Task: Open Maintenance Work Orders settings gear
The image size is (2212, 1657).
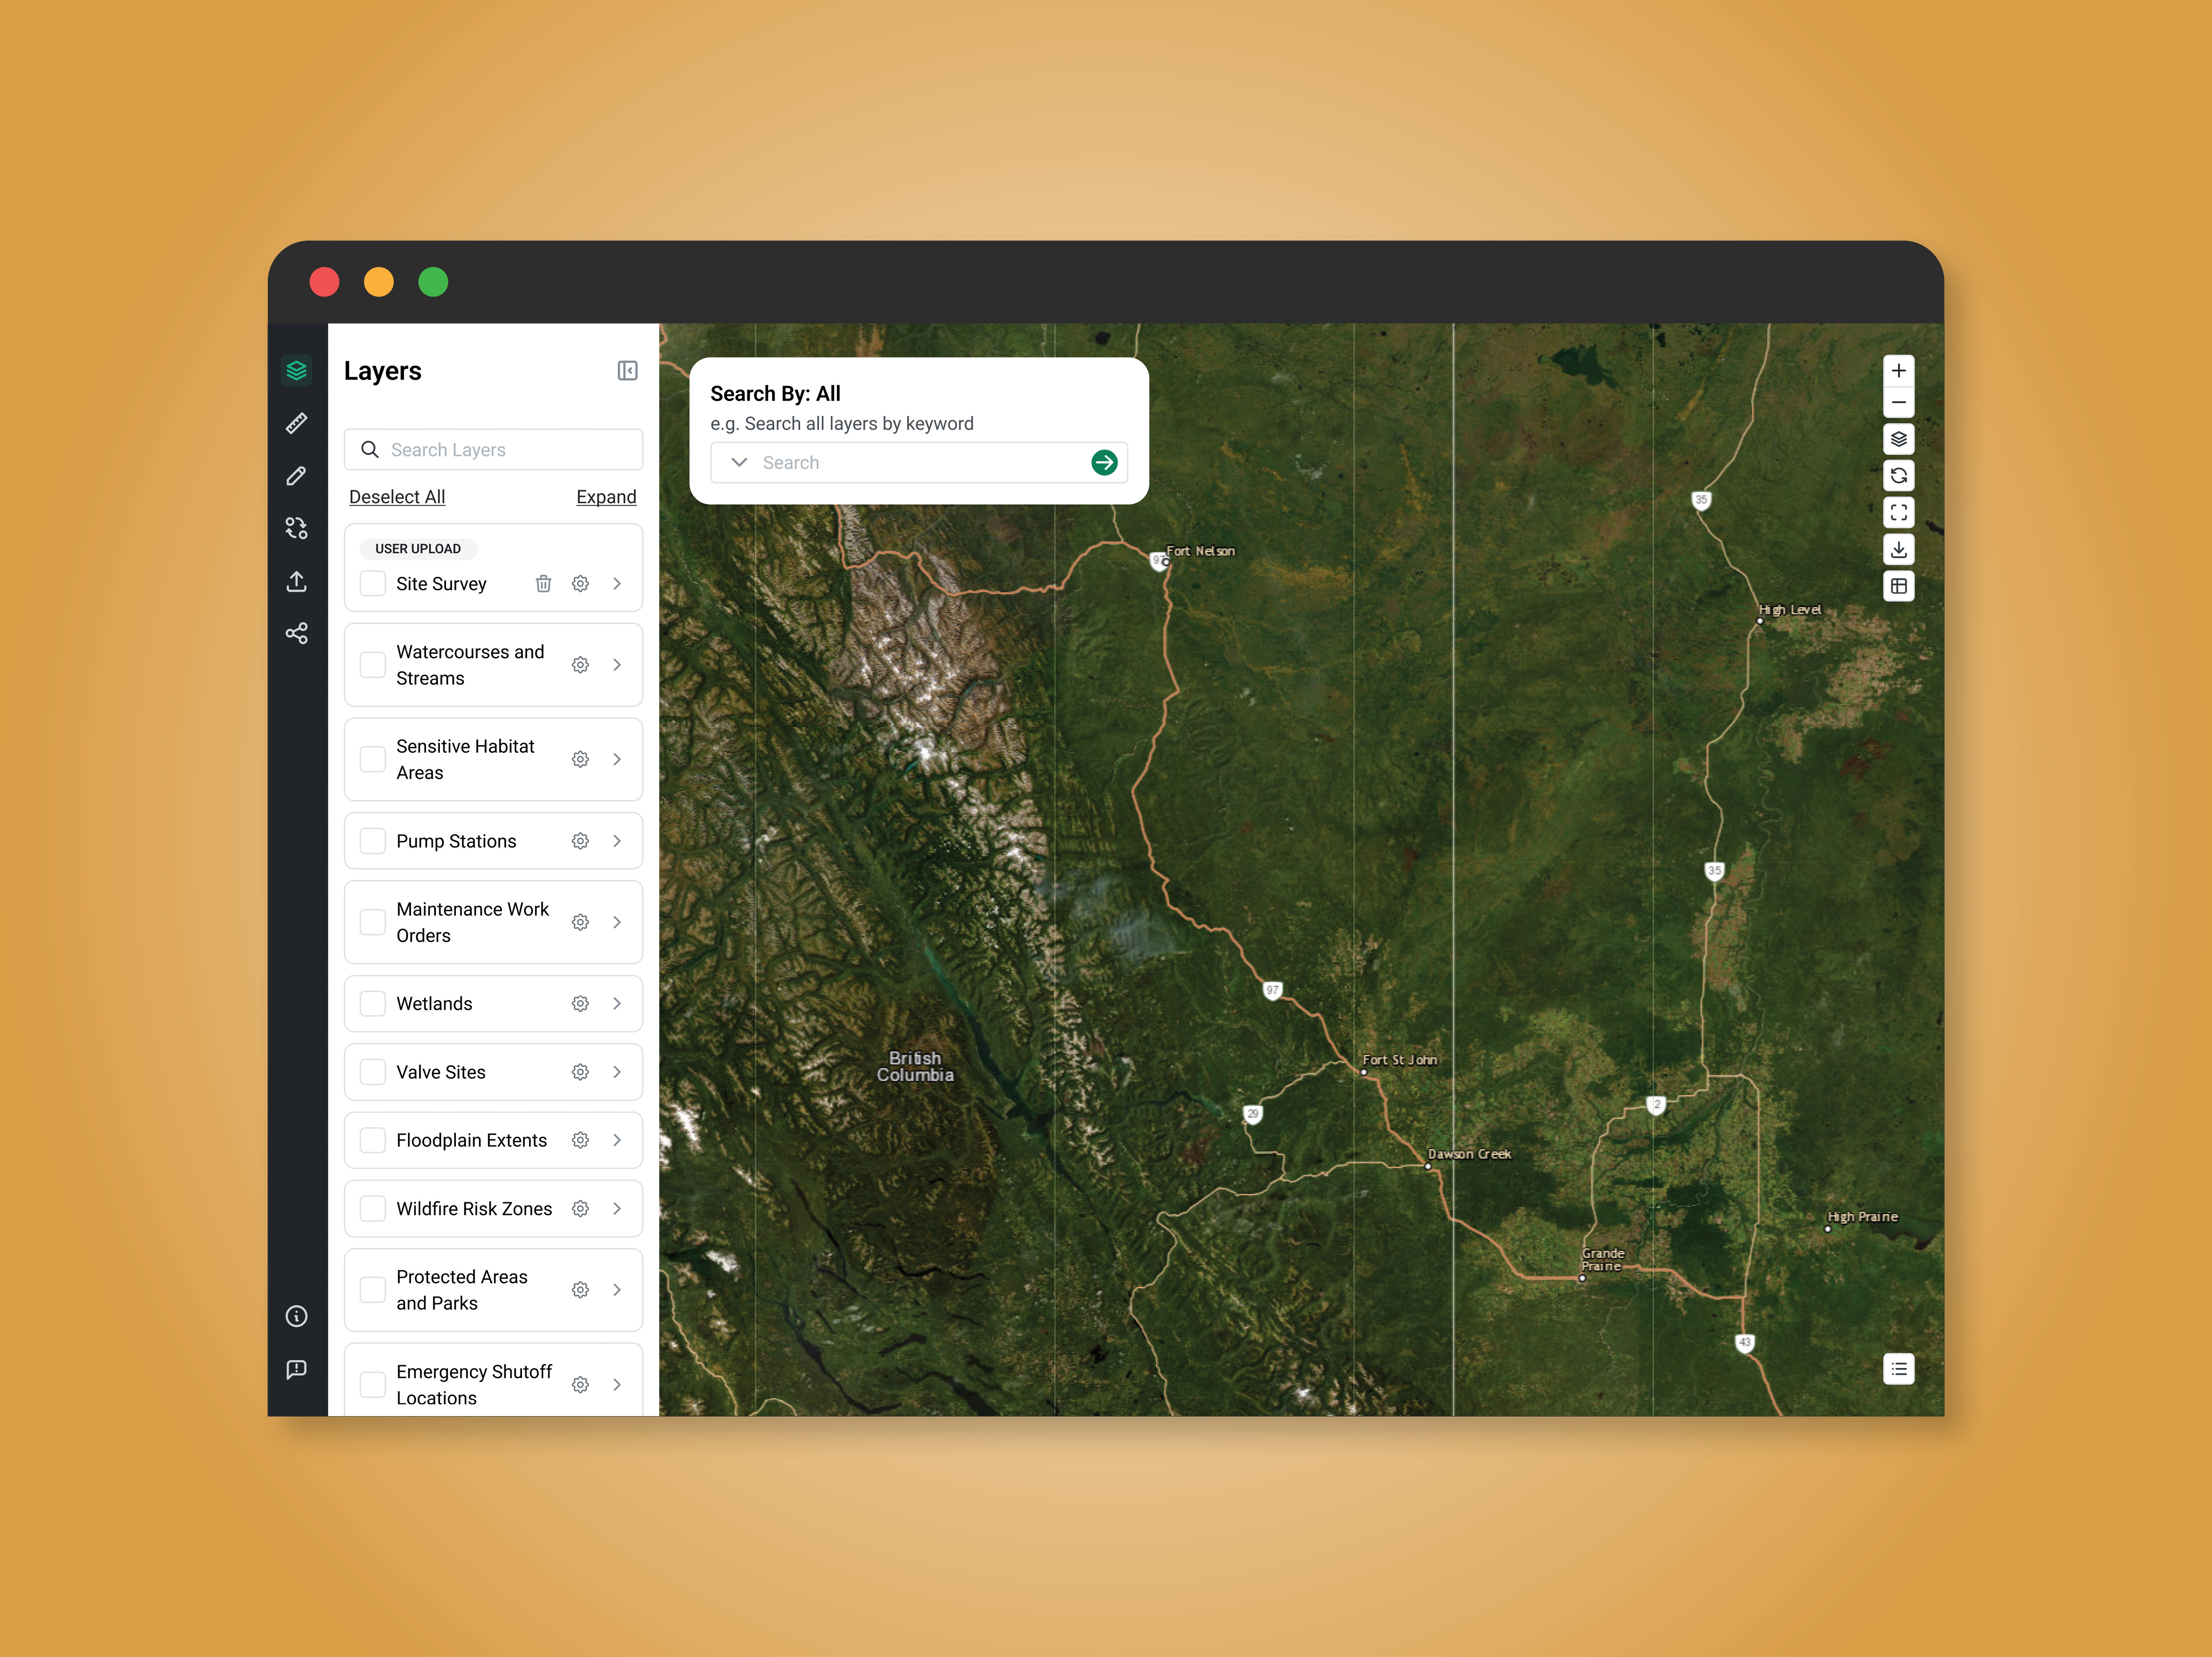Action: 580,923
